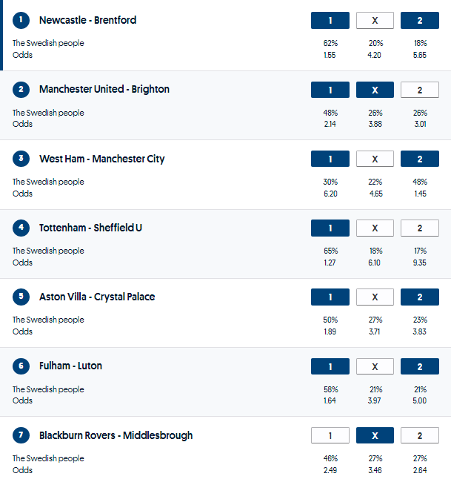451x485 pixels.
Task: Select home win 1 for Blackburn Rovers - Middlesbrough
Action: click(330, 435)
